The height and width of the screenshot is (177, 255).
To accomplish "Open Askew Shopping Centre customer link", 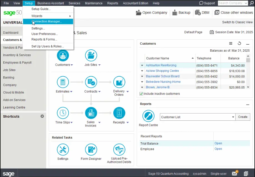I will click(x=162, y=71).
